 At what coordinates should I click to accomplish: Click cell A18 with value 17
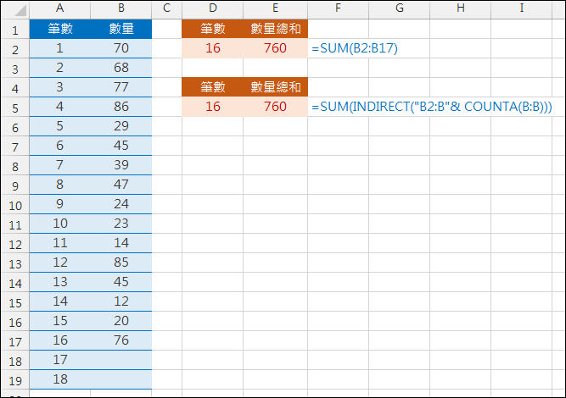[60, 359]
